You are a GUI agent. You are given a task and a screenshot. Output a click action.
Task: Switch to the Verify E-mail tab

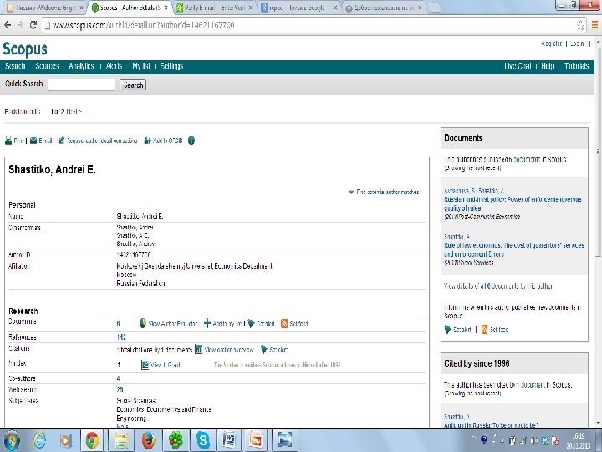(x=214, y=8)
